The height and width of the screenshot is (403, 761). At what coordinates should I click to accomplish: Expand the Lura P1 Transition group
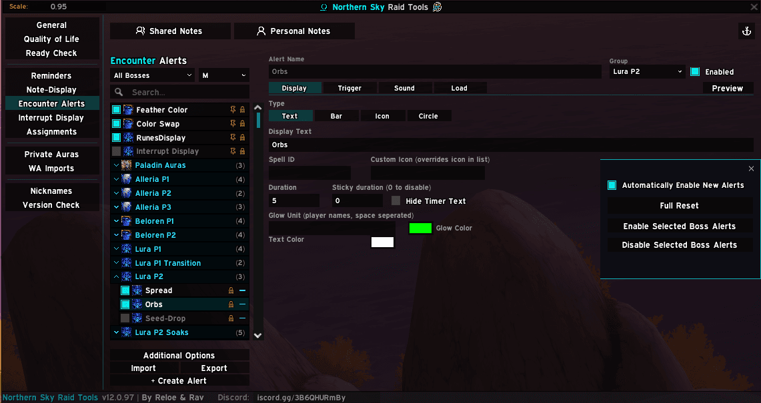[x=117, y=263]
